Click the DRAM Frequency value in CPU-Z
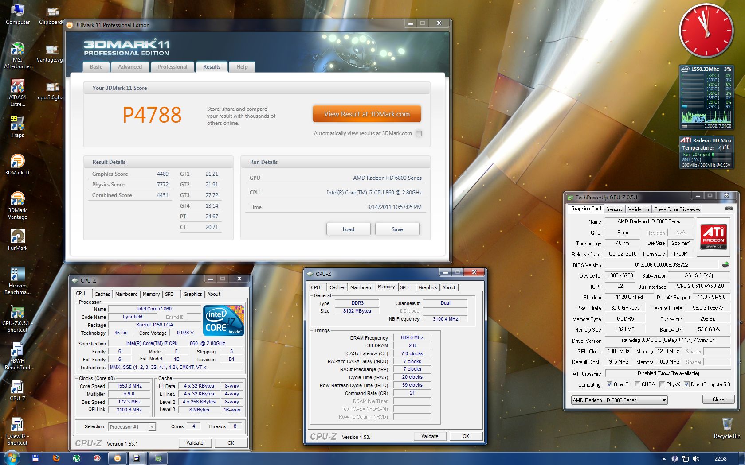The height and width of the screenshot is (465, 745). [x=412, y=338]
